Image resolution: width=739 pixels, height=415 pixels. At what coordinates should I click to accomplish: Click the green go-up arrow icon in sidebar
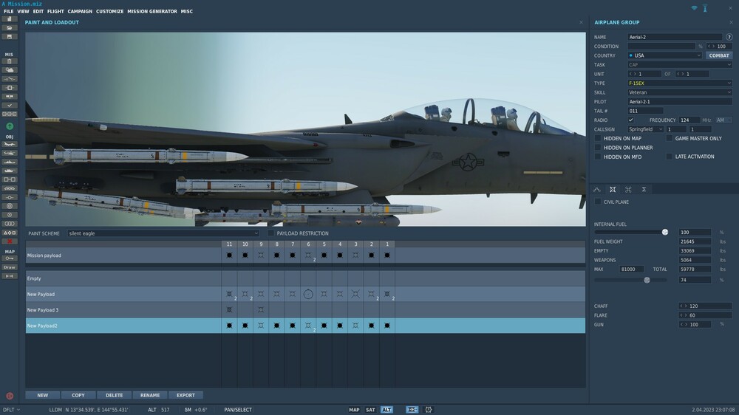10,126
